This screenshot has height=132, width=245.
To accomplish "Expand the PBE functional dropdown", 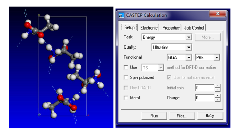I will point(207,57).
